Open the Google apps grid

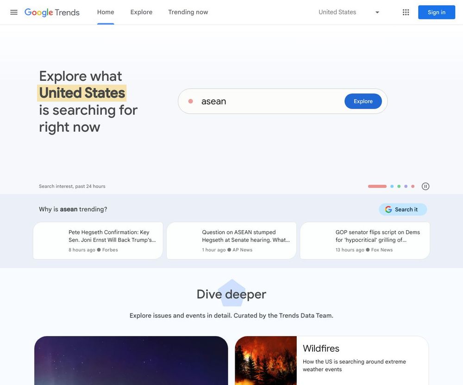click(406, 12)
